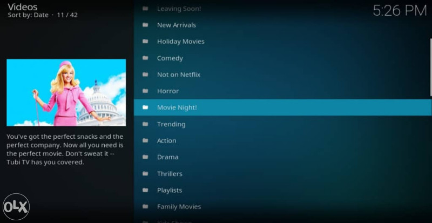Select the Comedy category
Screen dimensions: 432x223
click(282, 58)
